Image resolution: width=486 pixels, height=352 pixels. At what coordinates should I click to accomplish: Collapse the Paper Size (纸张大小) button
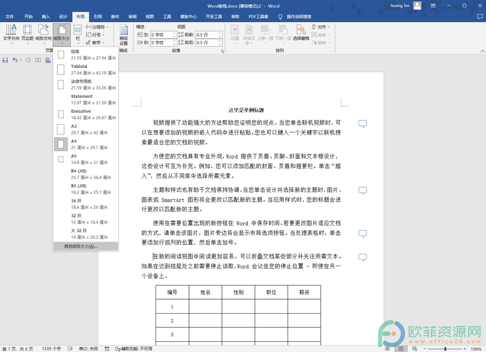tap(62, 34)
